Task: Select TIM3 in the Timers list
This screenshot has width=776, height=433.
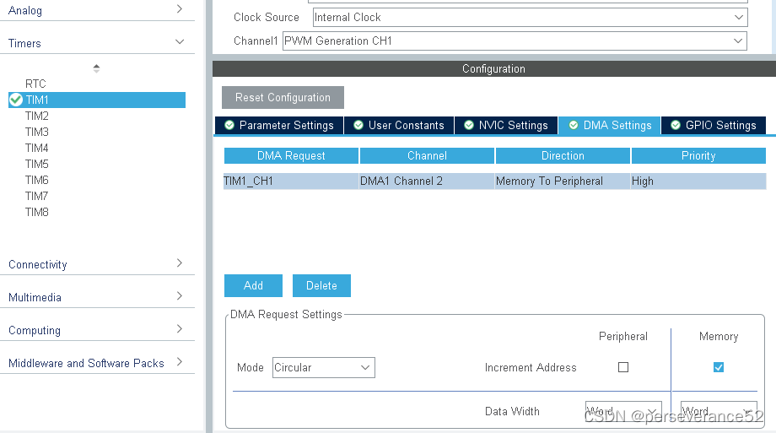Action: (x=36, y=132)
